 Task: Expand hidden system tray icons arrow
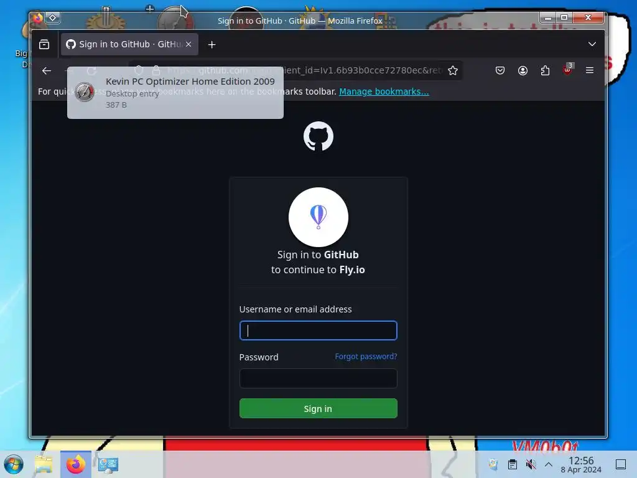(x=549, y=464)
